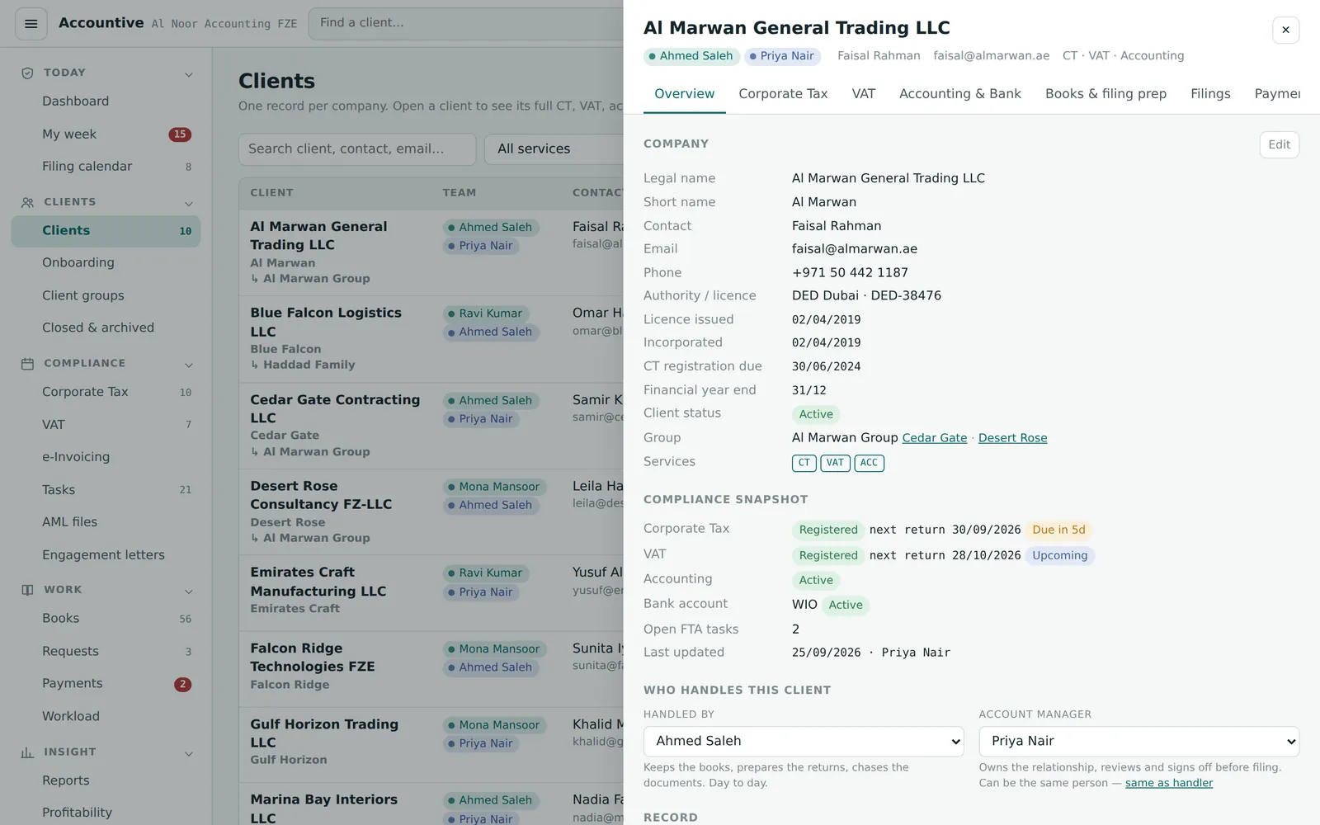Open the Cedar Gate group link
This screenshot has height=825, width=1320.
pyautogui.click(x=935, y=438)
